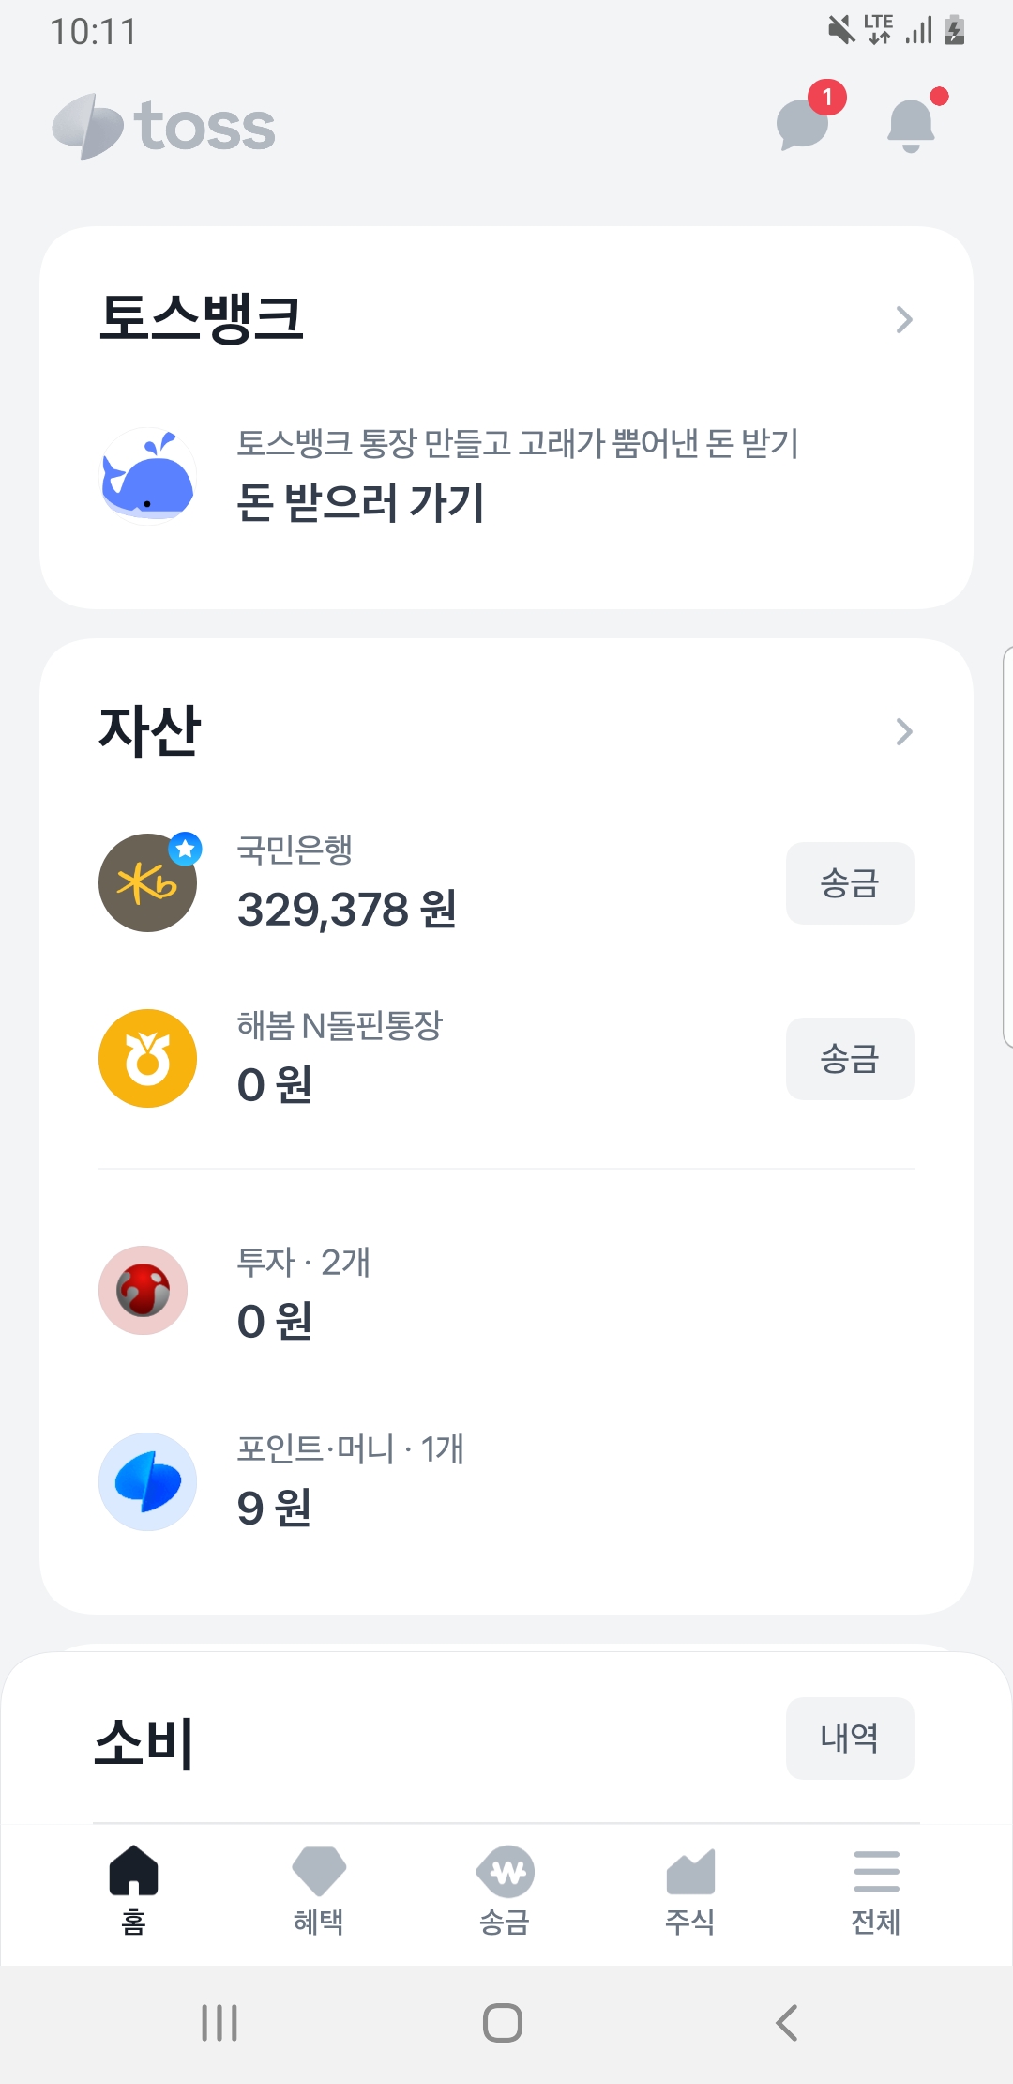Open the red 투자 investment icon
The image size is (1013, 2084).
[144, 1290]
